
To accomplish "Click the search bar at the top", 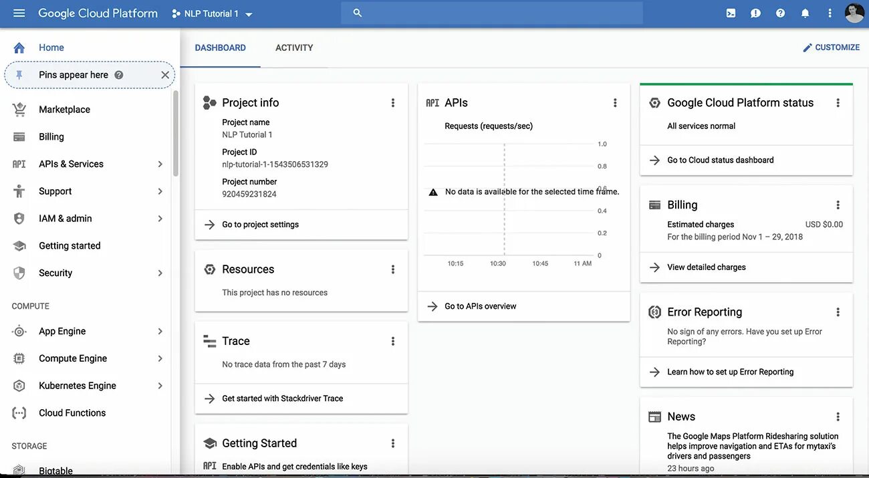I will 491,11.
